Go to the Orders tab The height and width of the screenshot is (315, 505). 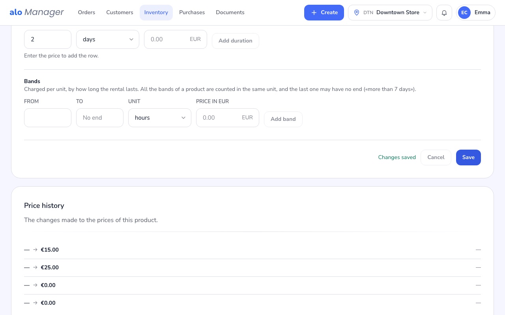pos(86,13)
